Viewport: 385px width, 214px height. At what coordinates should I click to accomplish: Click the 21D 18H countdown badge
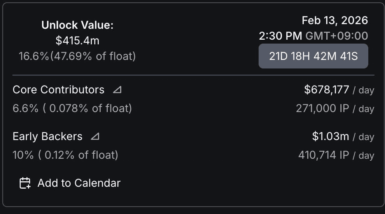(x=313, y=56)
